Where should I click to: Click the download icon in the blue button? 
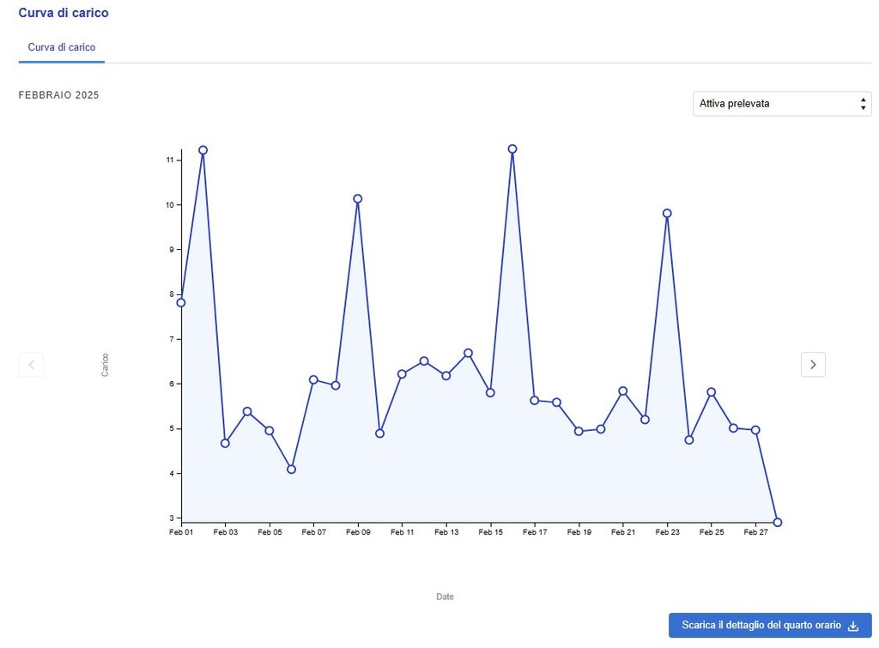852,626
